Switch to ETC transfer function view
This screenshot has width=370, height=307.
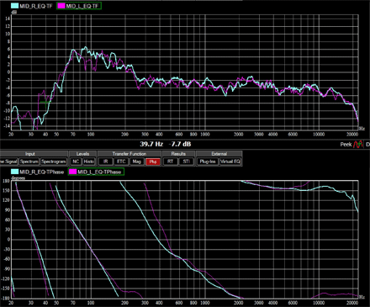(121, 161)
